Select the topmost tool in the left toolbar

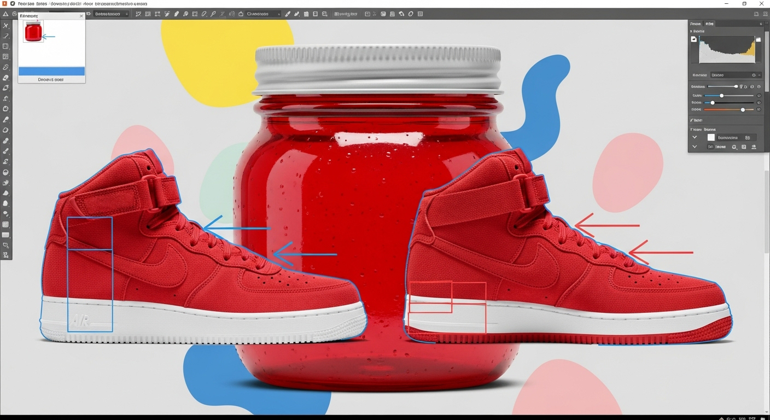click(6, 26)
